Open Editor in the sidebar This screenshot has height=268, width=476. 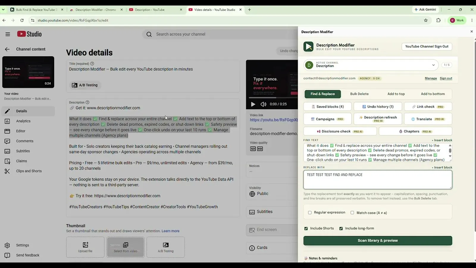point(28,131)
